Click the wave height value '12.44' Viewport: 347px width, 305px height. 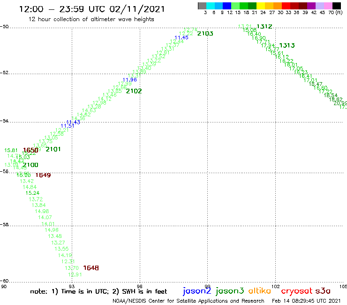(x=177, y=42)
